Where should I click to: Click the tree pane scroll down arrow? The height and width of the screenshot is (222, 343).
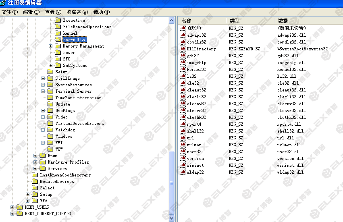[x=172, y=218]
